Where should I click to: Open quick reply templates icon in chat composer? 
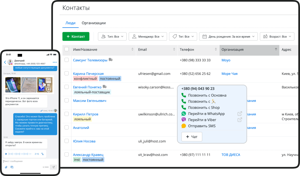coord(12,167)
